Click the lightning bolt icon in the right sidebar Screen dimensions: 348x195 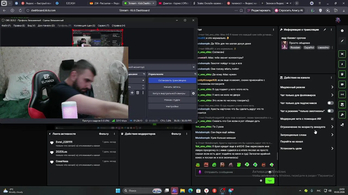point(342,64)
